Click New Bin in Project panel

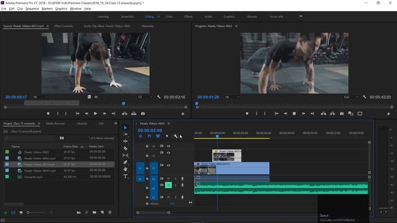94,212
